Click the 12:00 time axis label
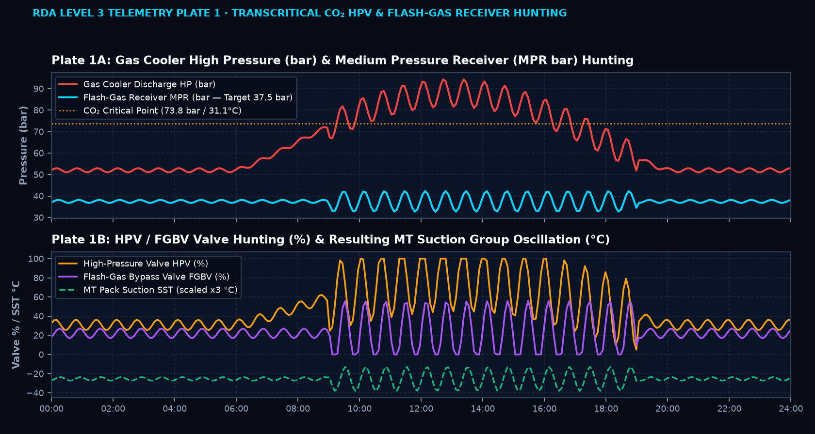This screenshot has height=434, width=815. [421, 409]
